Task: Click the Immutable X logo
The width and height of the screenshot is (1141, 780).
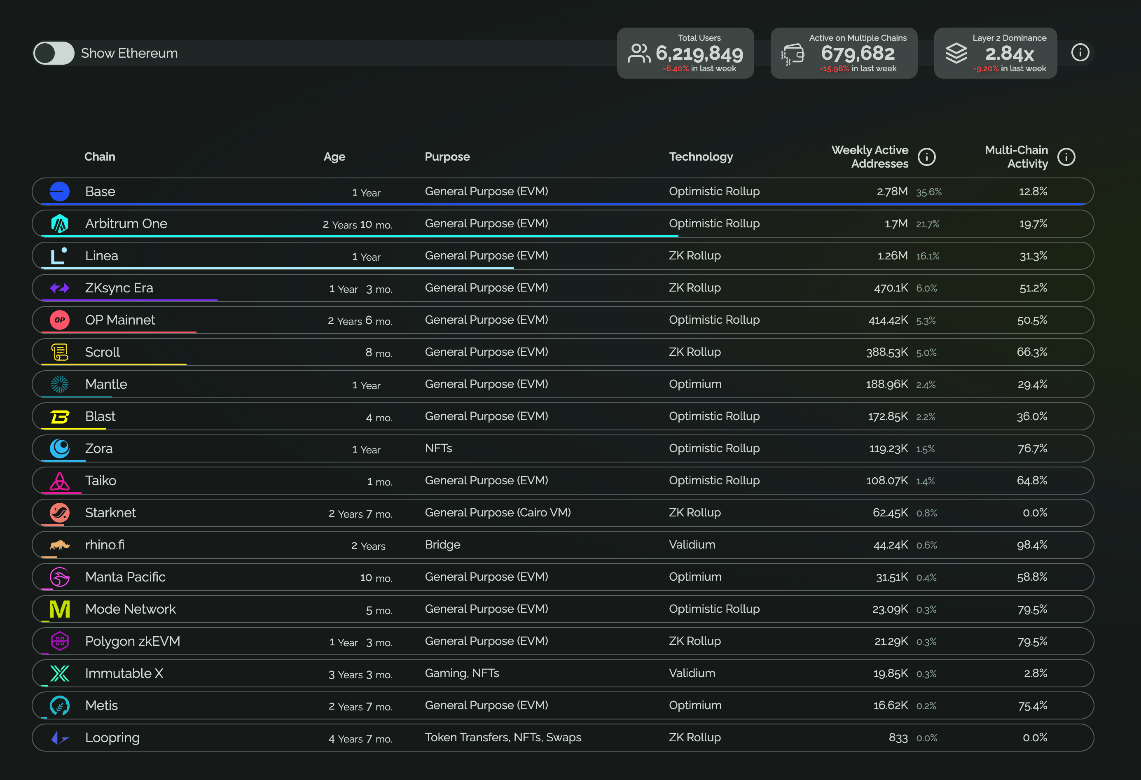Action: click(60, 673)
